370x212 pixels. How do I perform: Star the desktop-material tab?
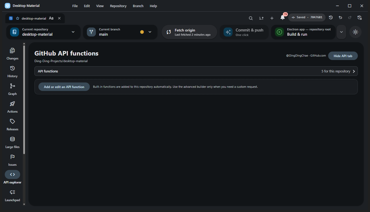[18, 18]
